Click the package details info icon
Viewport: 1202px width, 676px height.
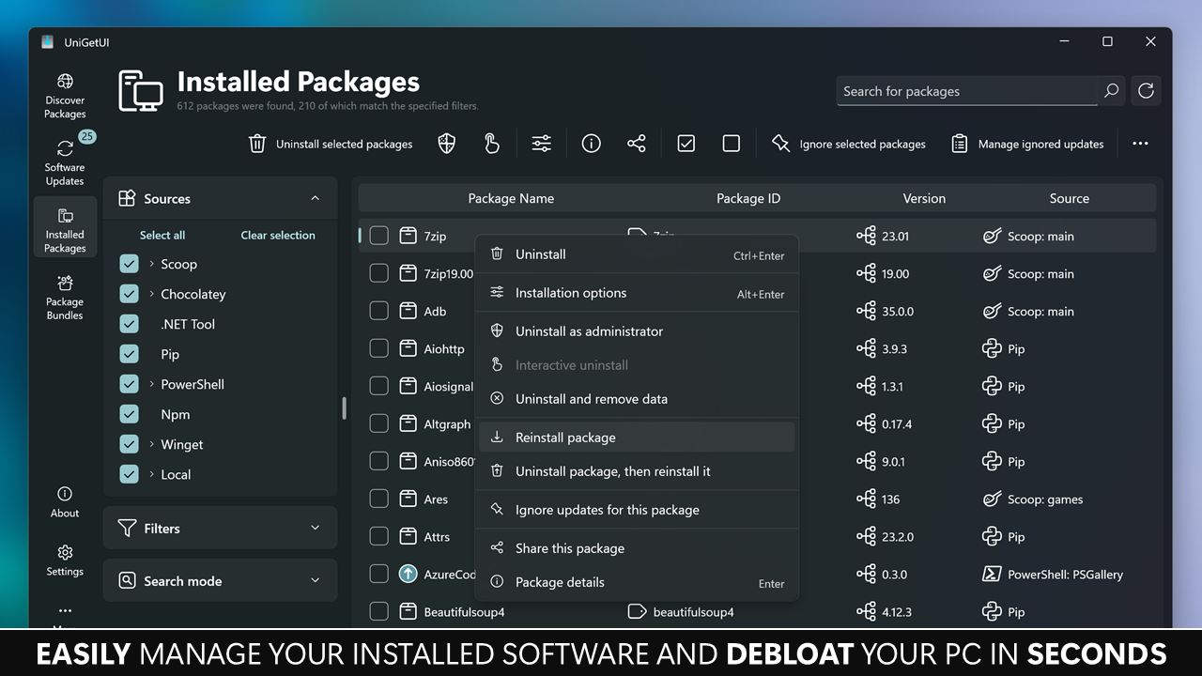click(591, 143)
